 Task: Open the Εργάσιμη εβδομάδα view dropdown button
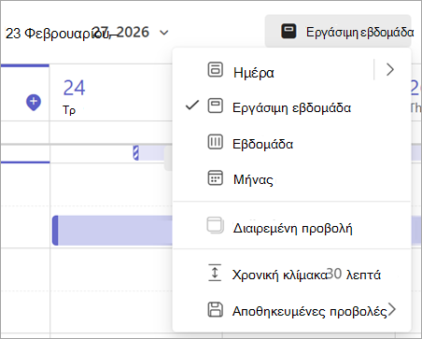pos(338,32)
